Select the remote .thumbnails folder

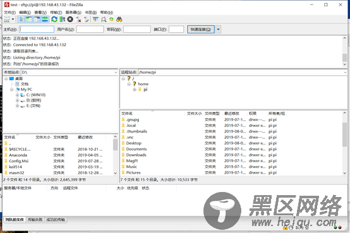tap(136, 131)
